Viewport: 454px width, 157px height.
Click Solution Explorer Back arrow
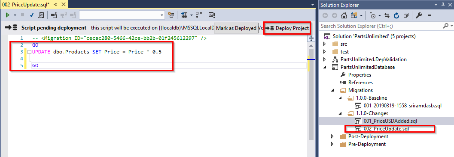tap(325, 15)
